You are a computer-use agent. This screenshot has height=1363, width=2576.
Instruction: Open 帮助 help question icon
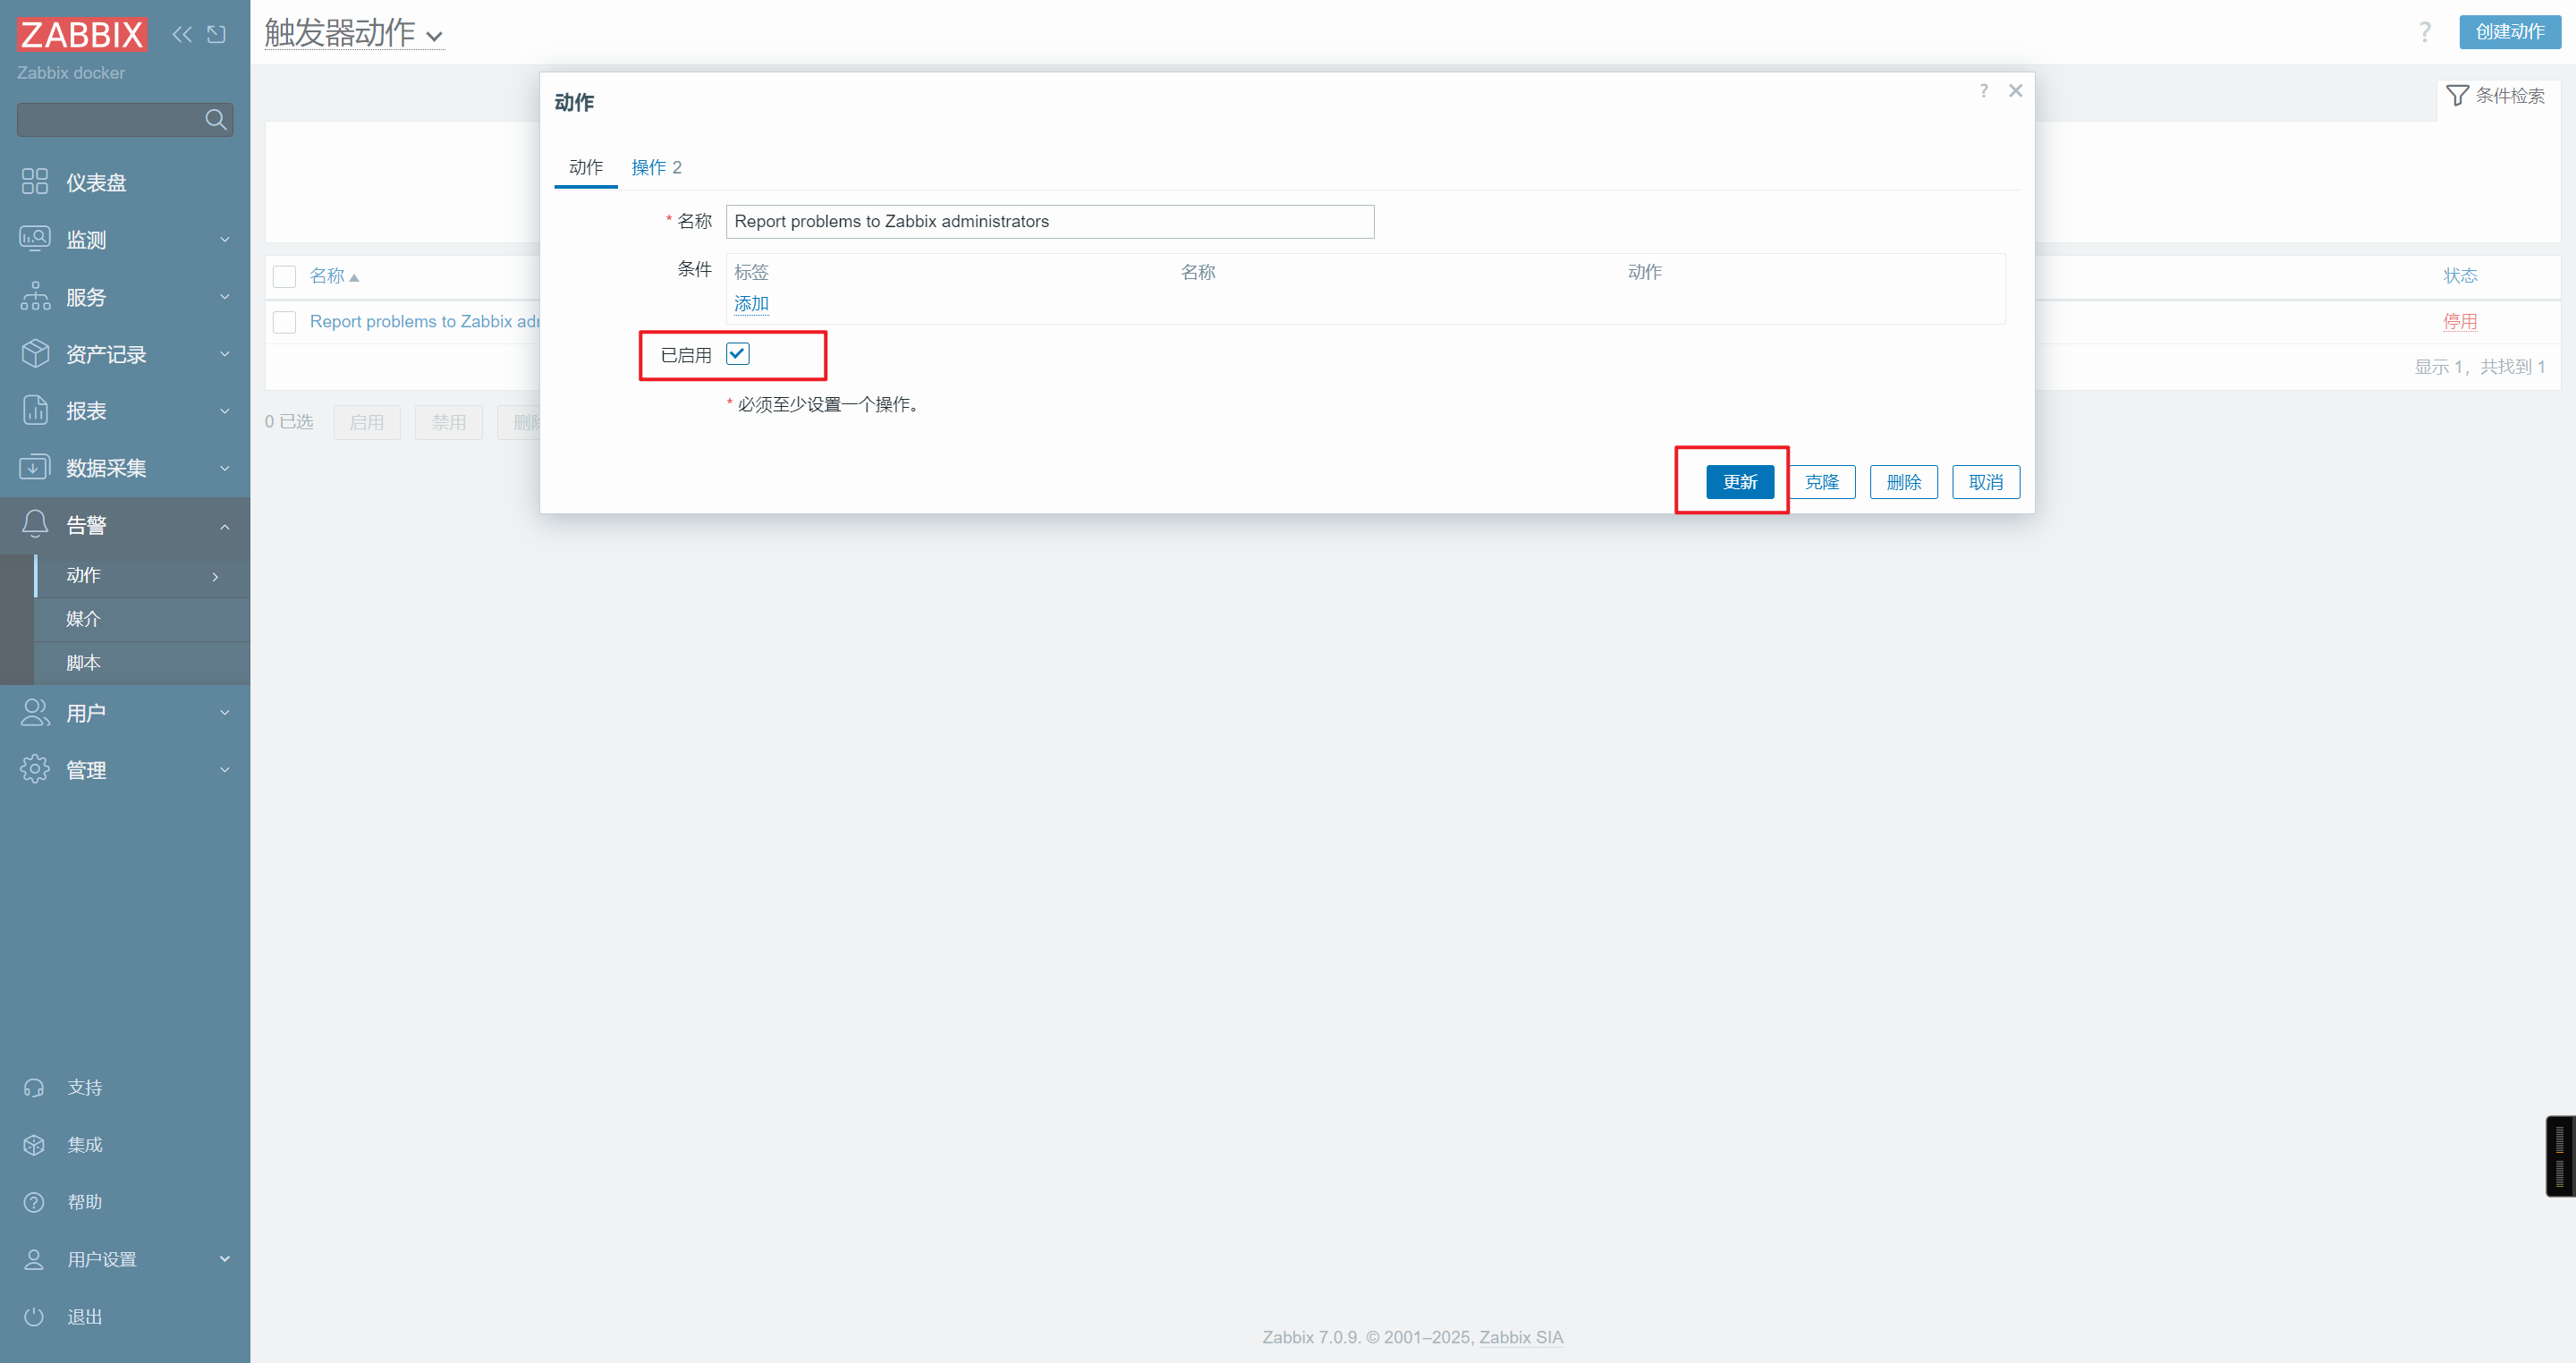(x=34, y=1202)
